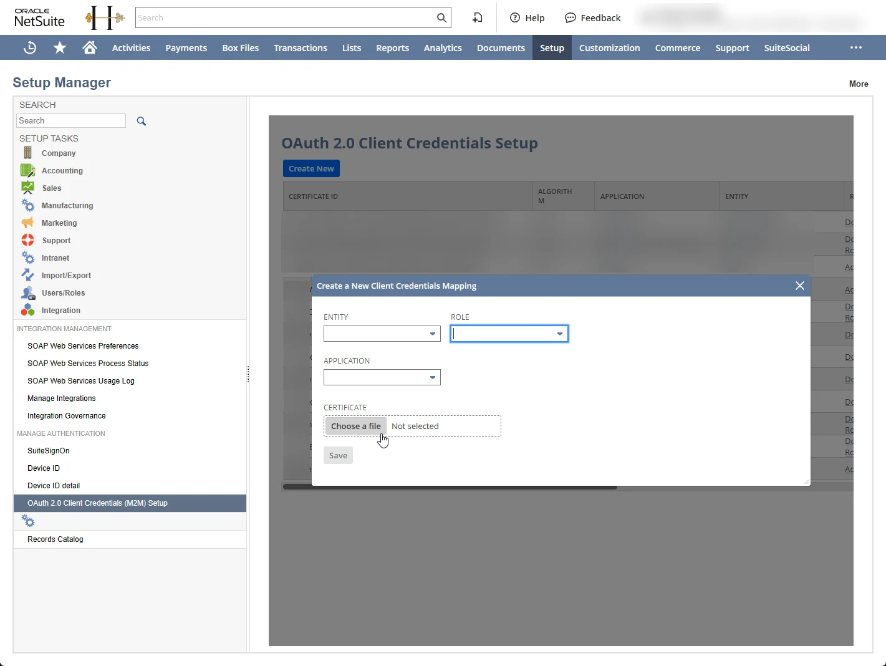Click the Create New button

[x=311, y=168]
